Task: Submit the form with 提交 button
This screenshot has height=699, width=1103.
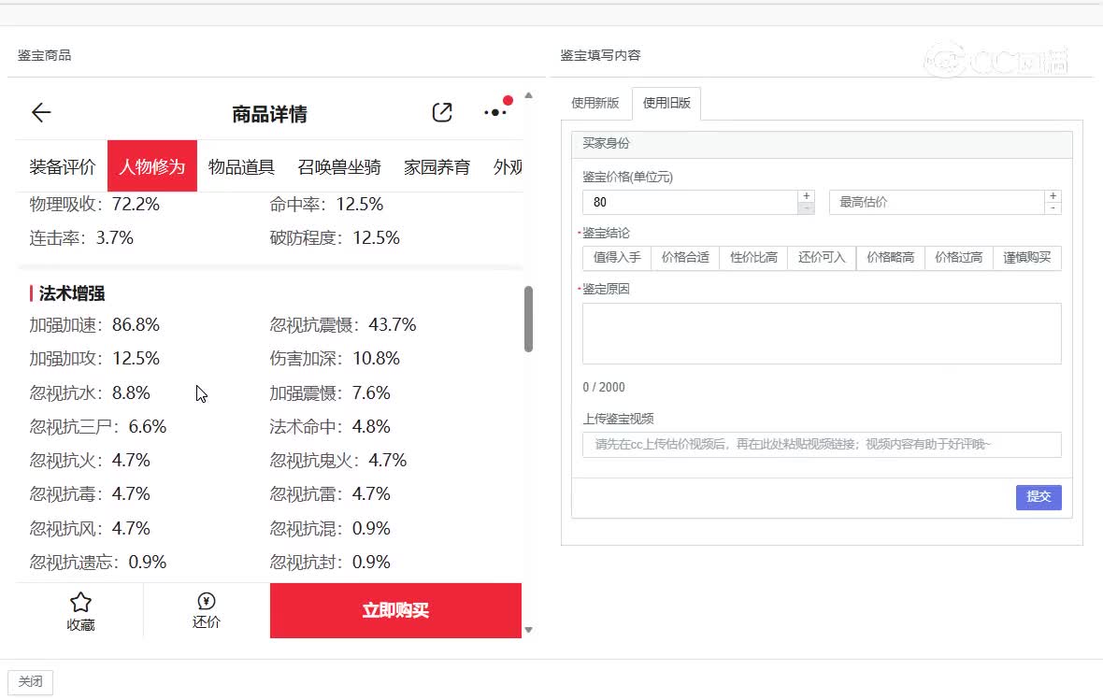Action: [x=1039, y=497]
